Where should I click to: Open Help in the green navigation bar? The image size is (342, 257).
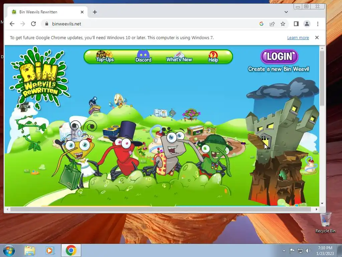coord(213,57)
